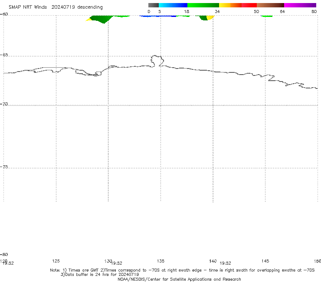Click the date '20240719' in the title
Screen dimensions: 321x282
click(x=63, y=7)
